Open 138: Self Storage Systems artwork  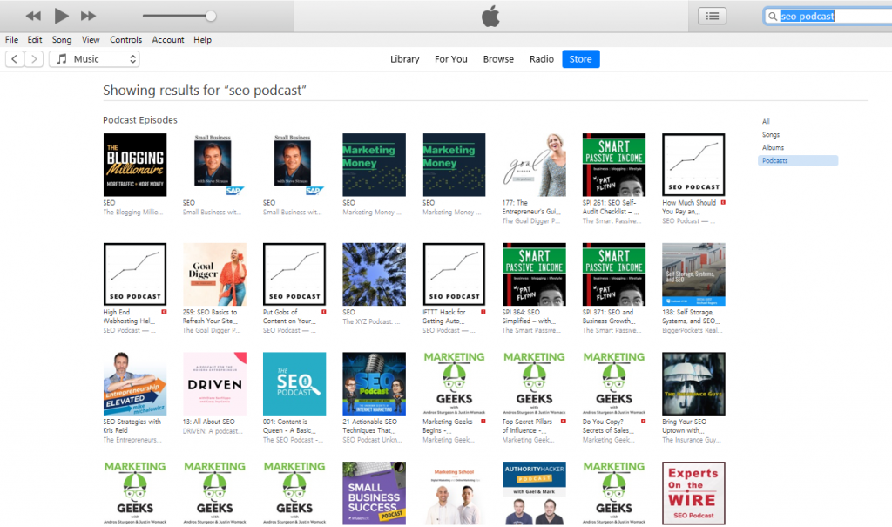coord(693,274)
